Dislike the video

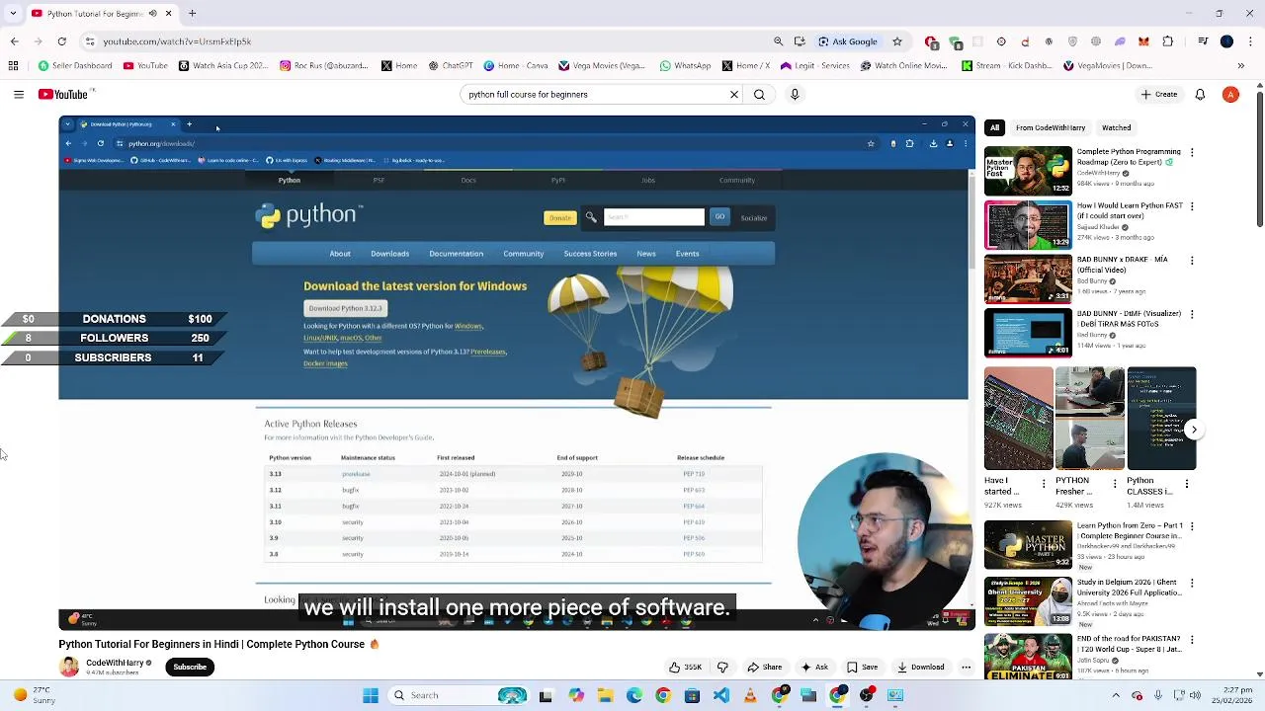click(x=722, y=668)
